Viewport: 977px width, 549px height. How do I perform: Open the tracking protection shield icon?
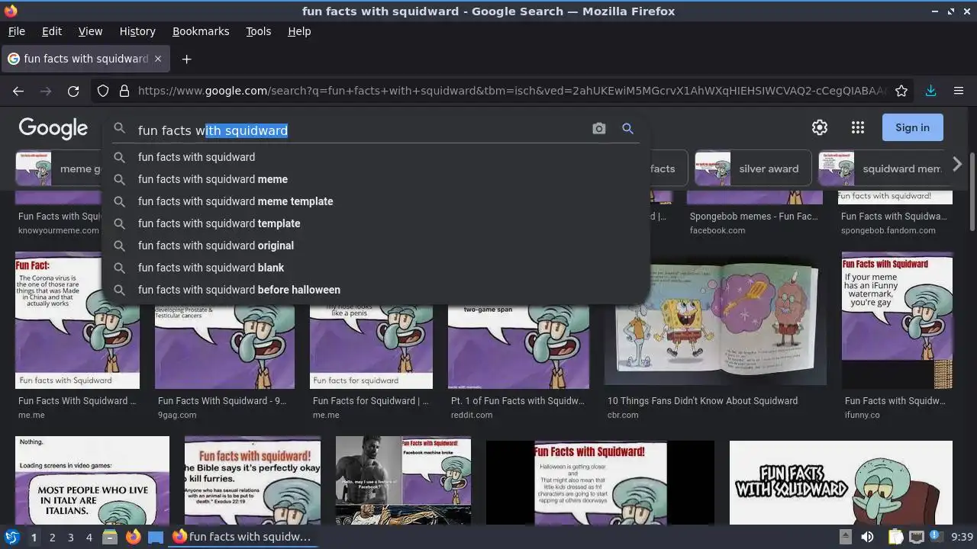pyautogui.click(x=103, y=91)
